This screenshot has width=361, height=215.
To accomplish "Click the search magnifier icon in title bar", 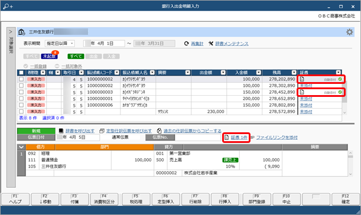I will pyautogui.click(x=8, y=6).
